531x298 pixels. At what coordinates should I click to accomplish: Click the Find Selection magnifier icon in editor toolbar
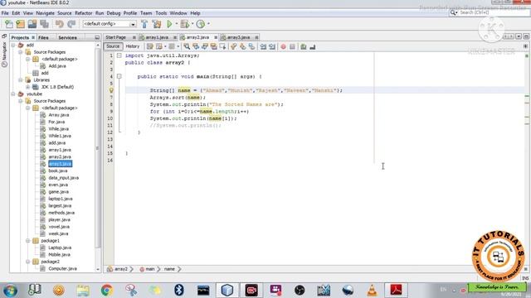pyautogui.click(x=187, y=46)
